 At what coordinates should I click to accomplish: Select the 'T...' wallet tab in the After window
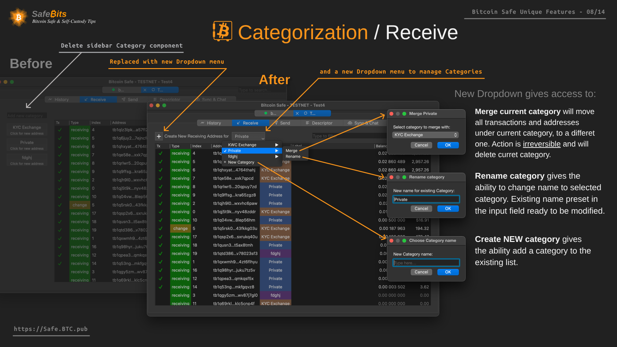coord(312,113)
